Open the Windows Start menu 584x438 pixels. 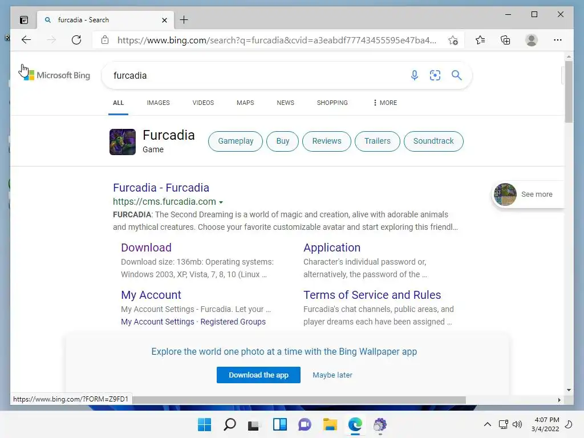tap(204, 424)
